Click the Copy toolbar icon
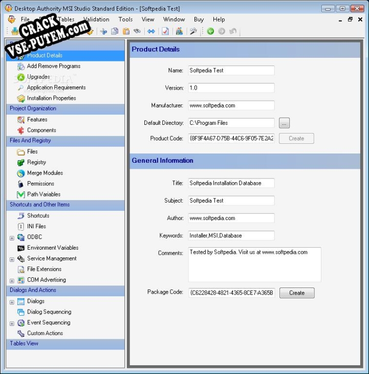The width and height of the screenshot is (369, 374). tap(115, 31)
